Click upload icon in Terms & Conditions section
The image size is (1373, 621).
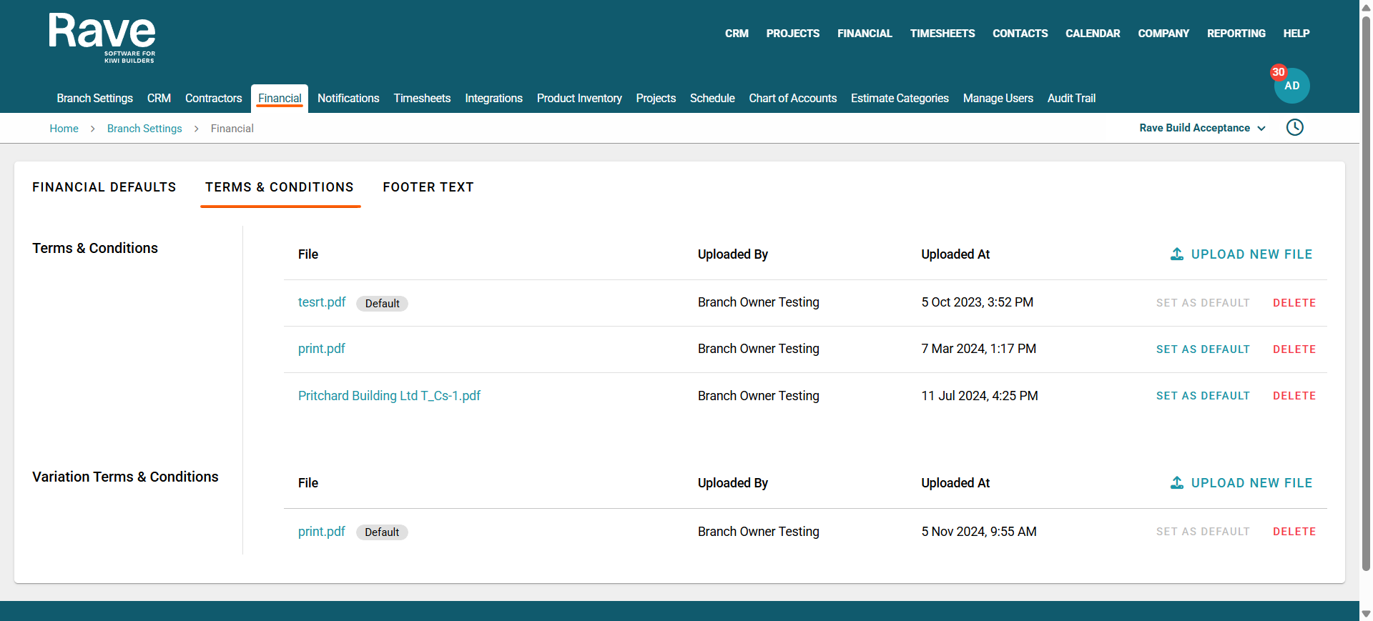(x=1176, y=254)
